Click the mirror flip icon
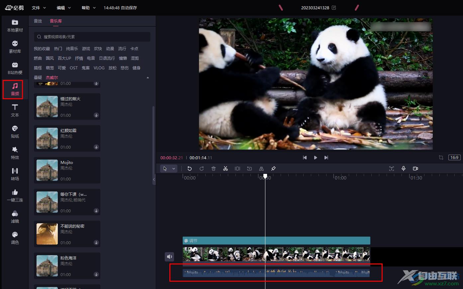Screen dimensions: 463x289 pyautogui.click(x=261, y=169)
